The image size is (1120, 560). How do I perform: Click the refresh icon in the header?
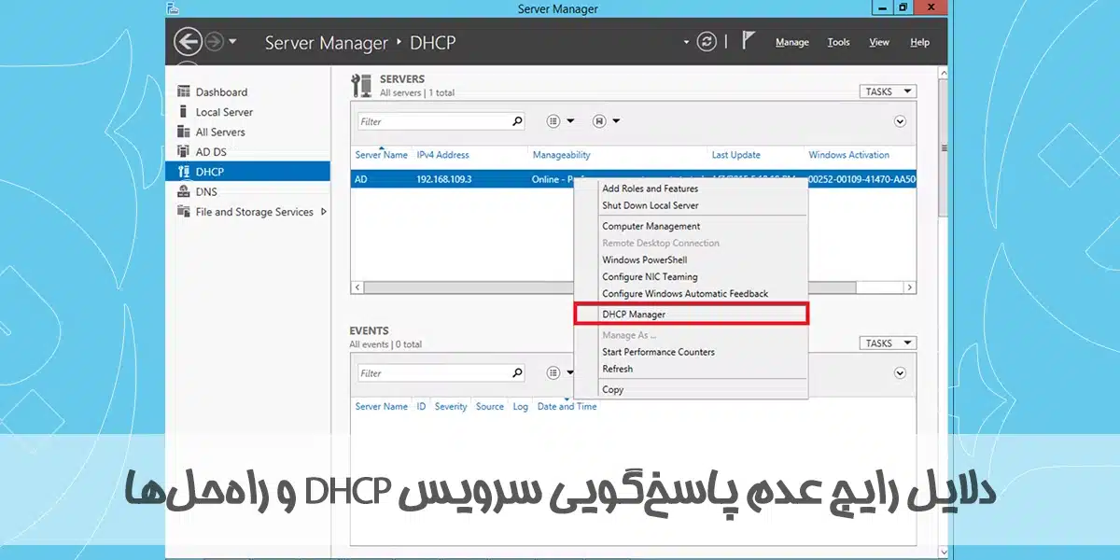708,42
